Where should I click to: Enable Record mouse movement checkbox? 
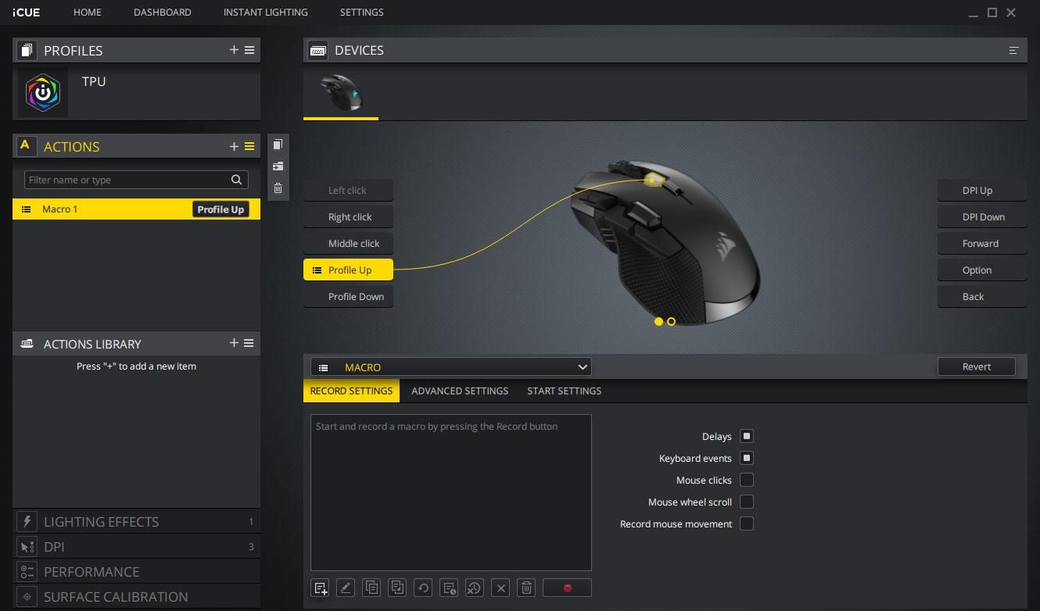tap(747, 523)
